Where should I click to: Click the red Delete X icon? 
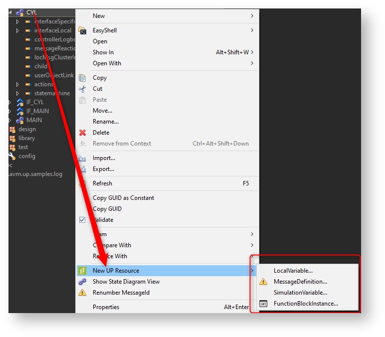[82, 133]
